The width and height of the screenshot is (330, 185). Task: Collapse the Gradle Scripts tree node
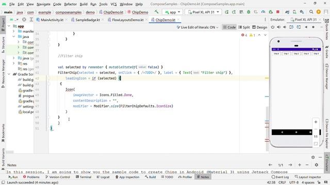[9, 74]
